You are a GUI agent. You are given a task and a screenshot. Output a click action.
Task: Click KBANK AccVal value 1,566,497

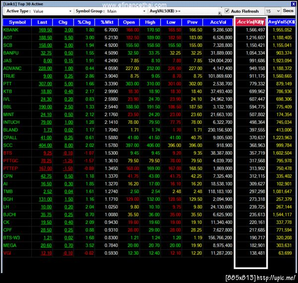click(255, 30)
